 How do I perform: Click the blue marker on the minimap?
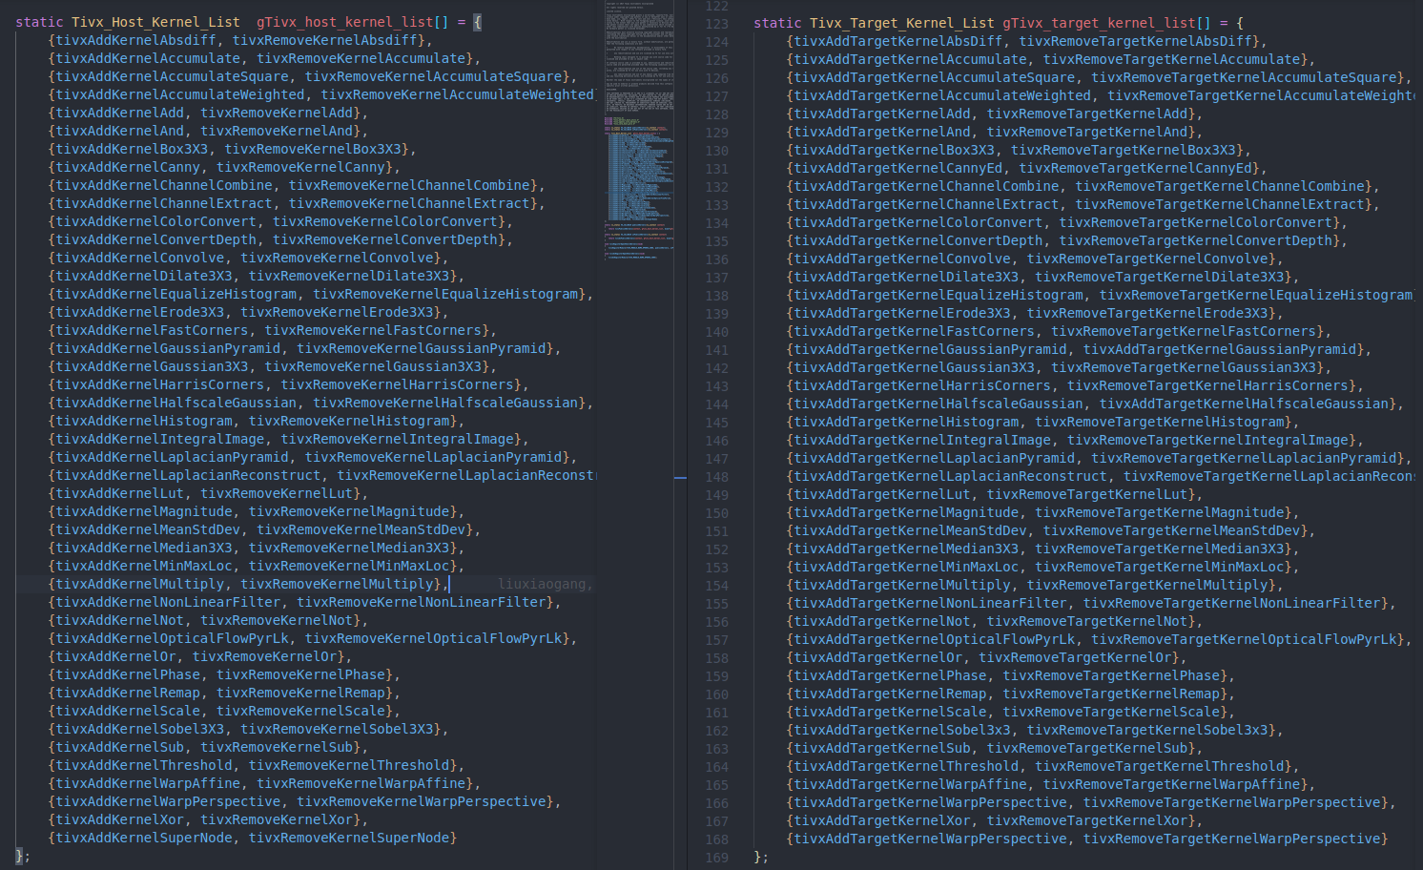pos(679,476)
